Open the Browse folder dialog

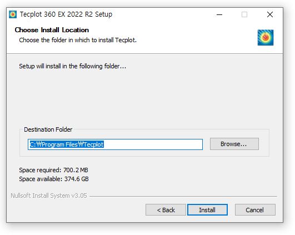click(234, 144)
